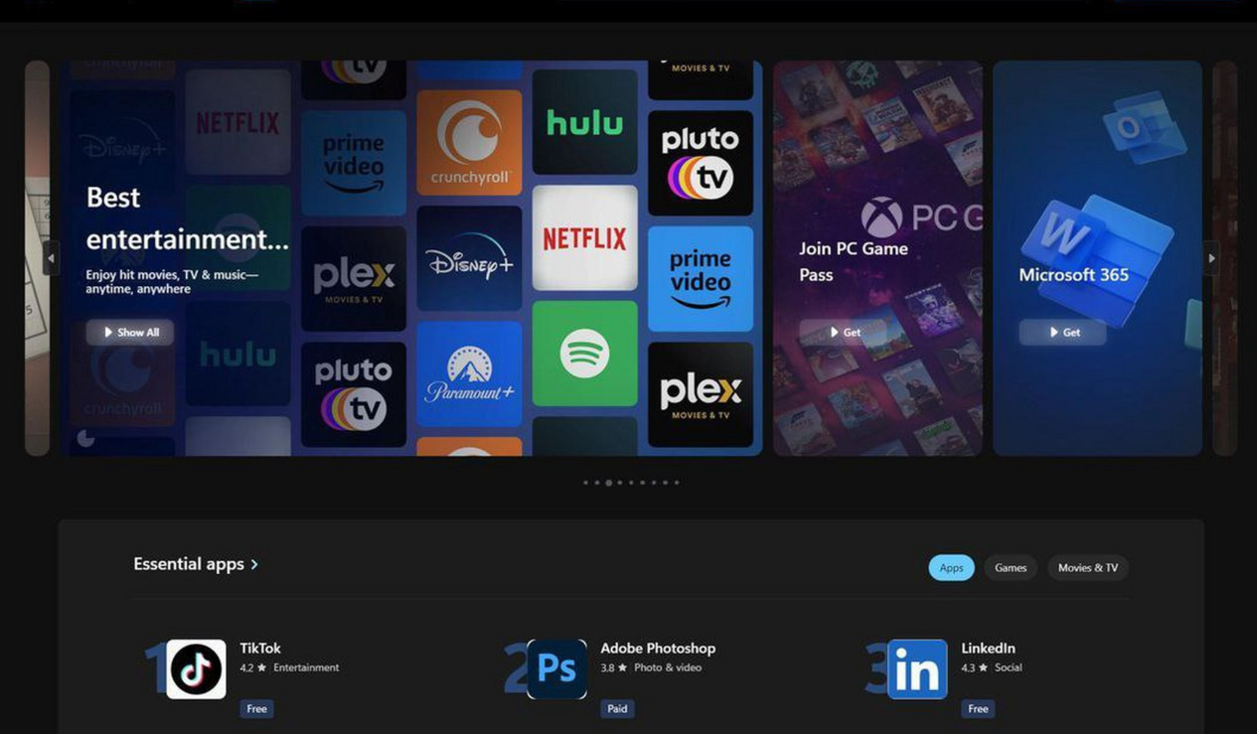Viewport: 1257px width, 734px height.
Task: Open the Adobe Photoshop app icon
Action: [x=556, y=668]
